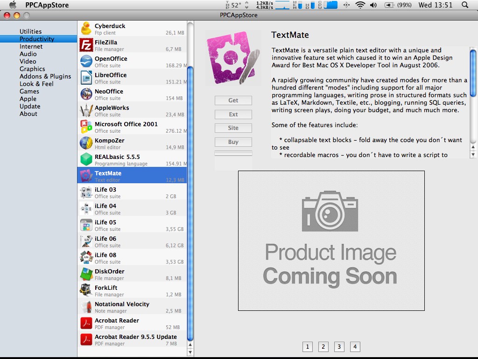Viewport: 478px width, 359px height.
Task: Click the Ext button
Action: pos(233,114)
